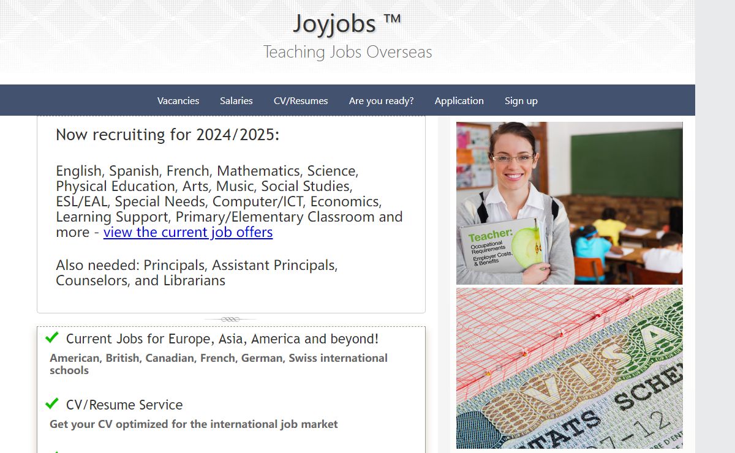Click the teacher classroom photo

click(x=570, y=203)
